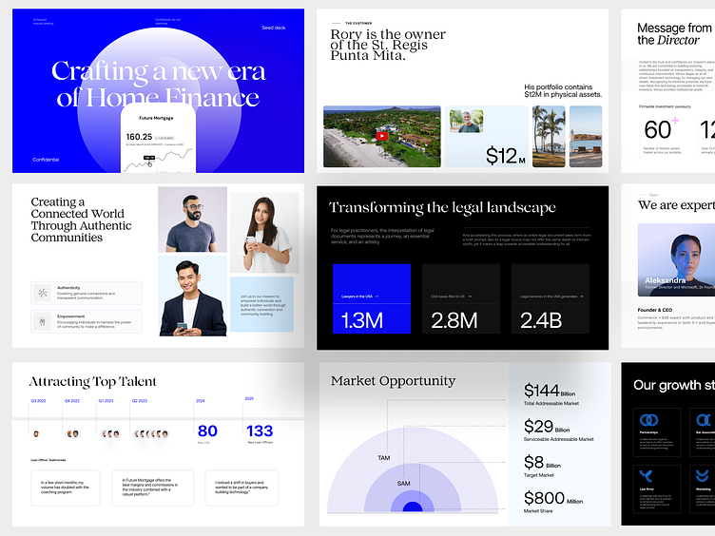This screenshot has width=715, height=536.
Task: Click the Seed deck label
Action: 273,28
